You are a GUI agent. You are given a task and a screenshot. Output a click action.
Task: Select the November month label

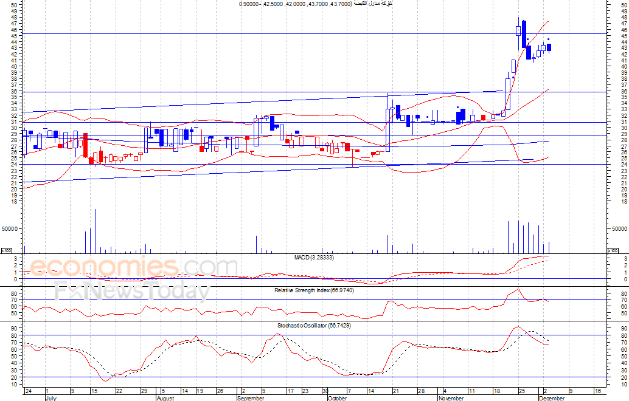point(451,399)
